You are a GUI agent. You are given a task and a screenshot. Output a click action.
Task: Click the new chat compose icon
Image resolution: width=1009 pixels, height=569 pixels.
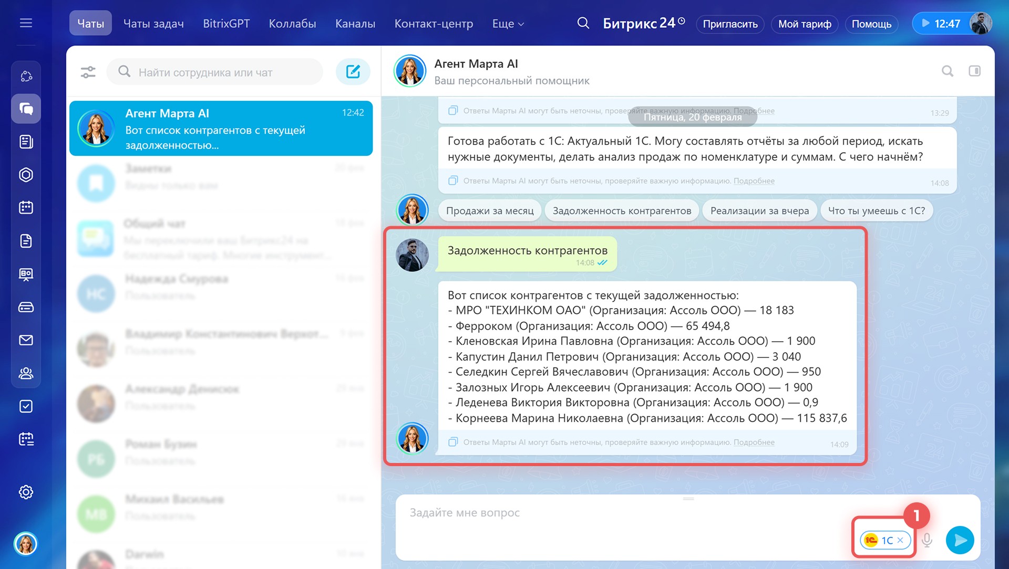[x=353, y=72]
